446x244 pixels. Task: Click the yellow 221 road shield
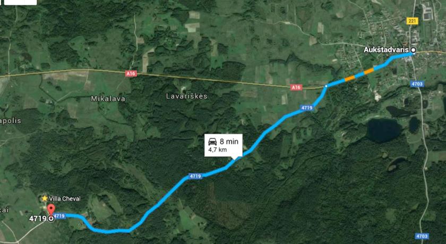point(412,21)
